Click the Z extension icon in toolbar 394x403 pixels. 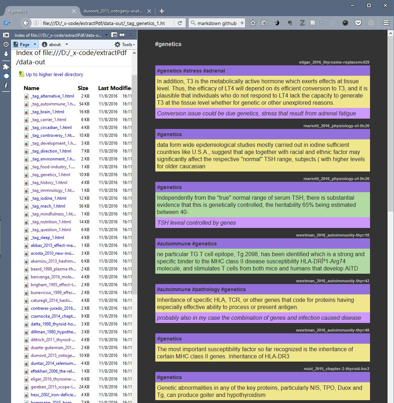pos(302,23)
